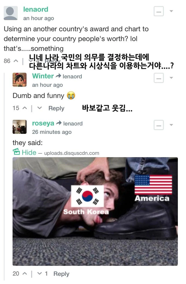Image resolution: width=186 pixels, height=284 pixels.
Task: Downvote Winter's 'Dumb and funny' comment
Action: pyautogui.click(x=40, y=108)
